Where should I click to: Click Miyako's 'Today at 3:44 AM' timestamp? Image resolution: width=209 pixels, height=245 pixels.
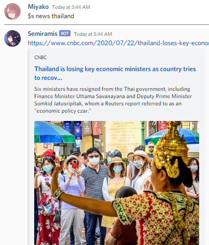pyautogui.click(x=71, y=7)
